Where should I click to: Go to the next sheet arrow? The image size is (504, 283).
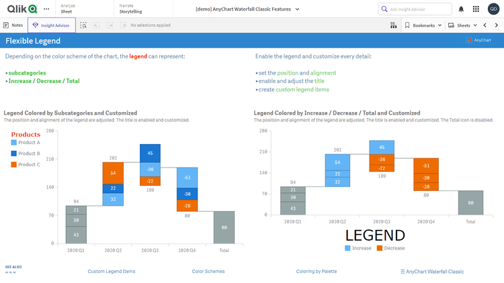coord(496,25)
